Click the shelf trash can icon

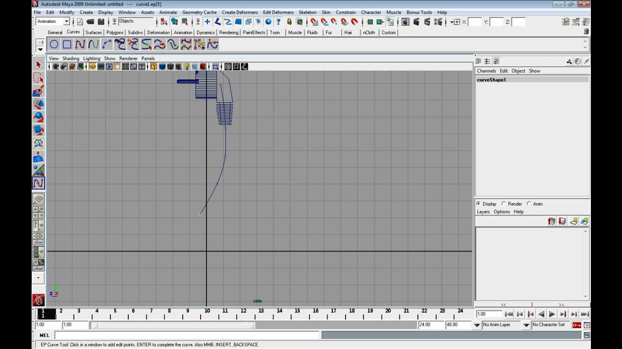(587, 32)
